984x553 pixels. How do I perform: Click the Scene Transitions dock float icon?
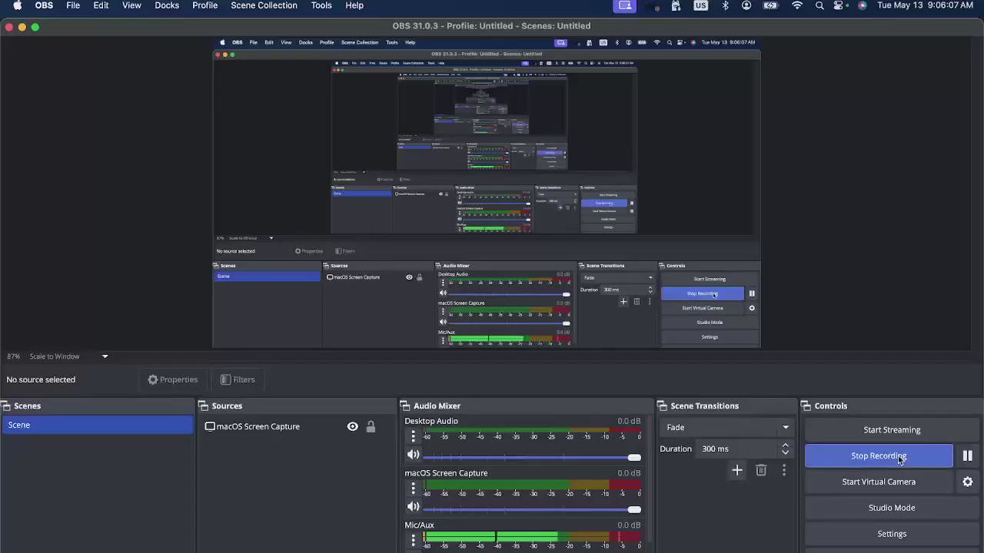[663, 406]
